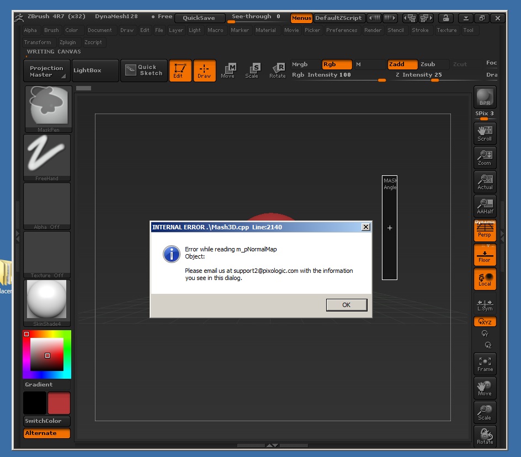This screenshot has width=521, height=457.
Task: Click SwitchColor button
Action: tap(47, 421)
